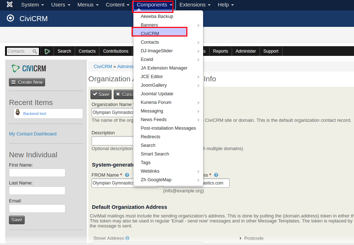Open Contacts in the CiviCRM navigation bar
The height and width of the screenshot is (245, 354).
coord(87,51)
